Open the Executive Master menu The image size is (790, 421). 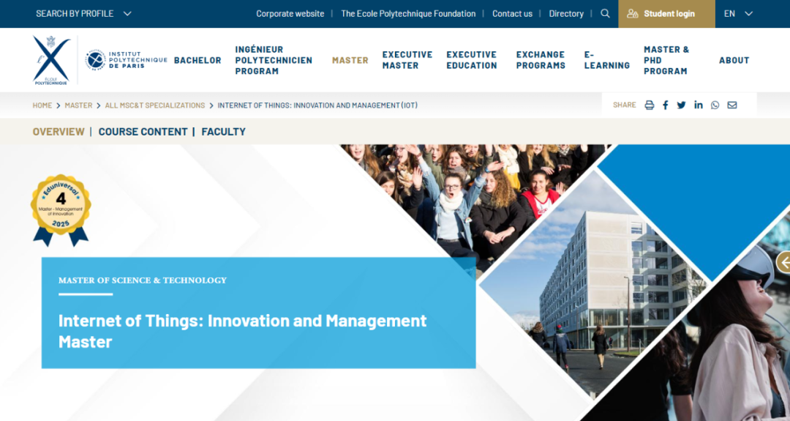pos(407,60)
